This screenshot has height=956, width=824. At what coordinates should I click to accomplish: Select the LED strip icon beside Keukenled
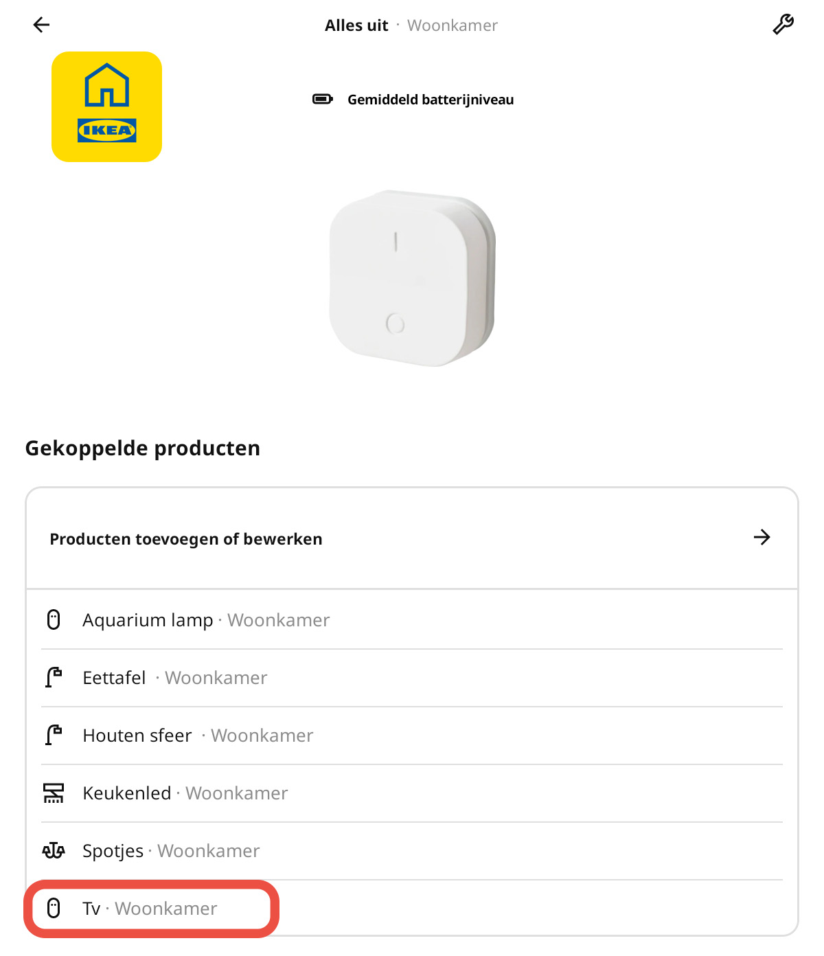click(54, 793)
